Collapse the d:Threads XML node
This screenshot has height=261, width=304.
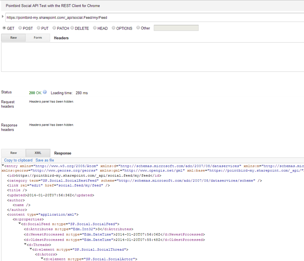pos(25,244)
